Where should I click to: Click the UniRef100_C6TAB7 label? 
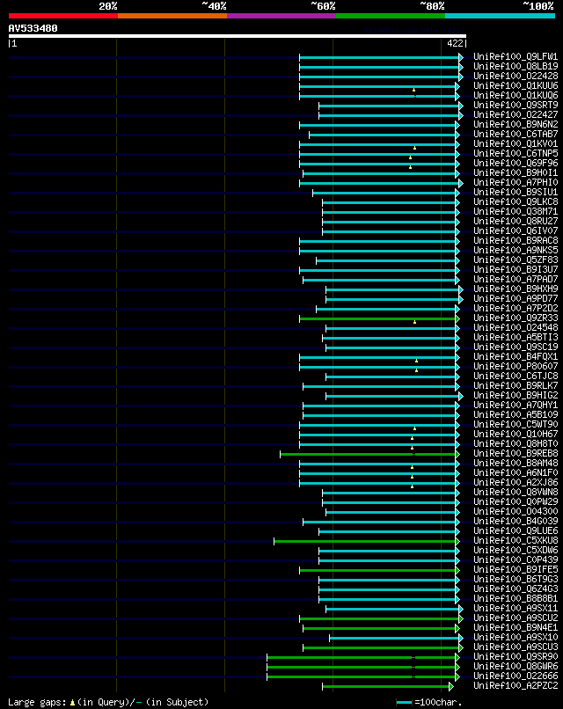click(x=515, y=135)
